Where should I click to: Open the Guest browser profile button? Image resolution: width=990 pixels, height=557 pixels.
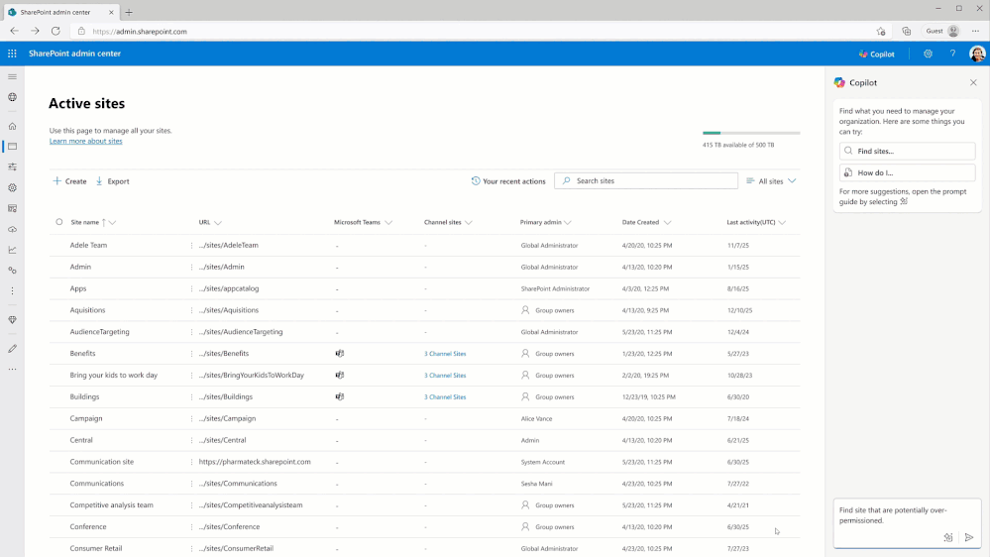pos(941,31)
